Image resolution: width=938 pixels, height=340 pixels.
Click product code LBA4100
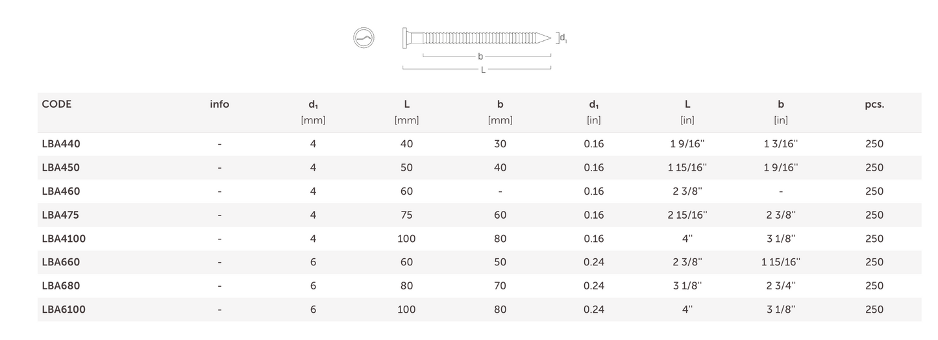pos(64,239)
